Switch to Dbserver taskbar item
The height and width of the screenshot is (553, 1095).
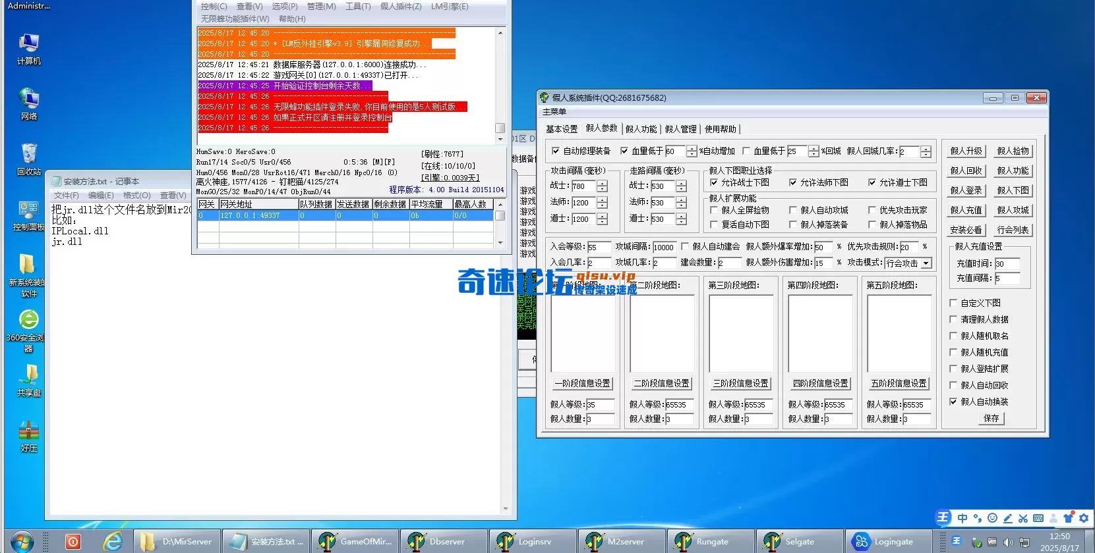click(444, 542)
